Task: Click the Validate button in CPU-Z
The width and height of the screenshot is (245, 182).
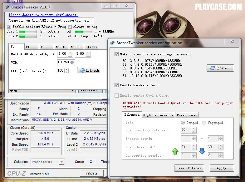Action: [92, 173]
